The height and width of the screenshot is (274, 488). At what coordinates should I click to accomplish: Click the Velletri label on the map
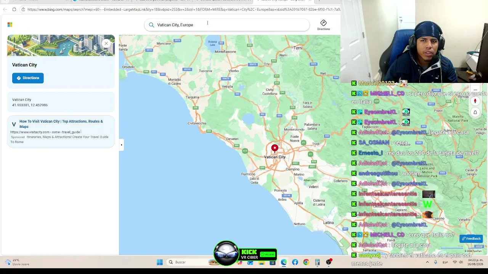point(313,187)
